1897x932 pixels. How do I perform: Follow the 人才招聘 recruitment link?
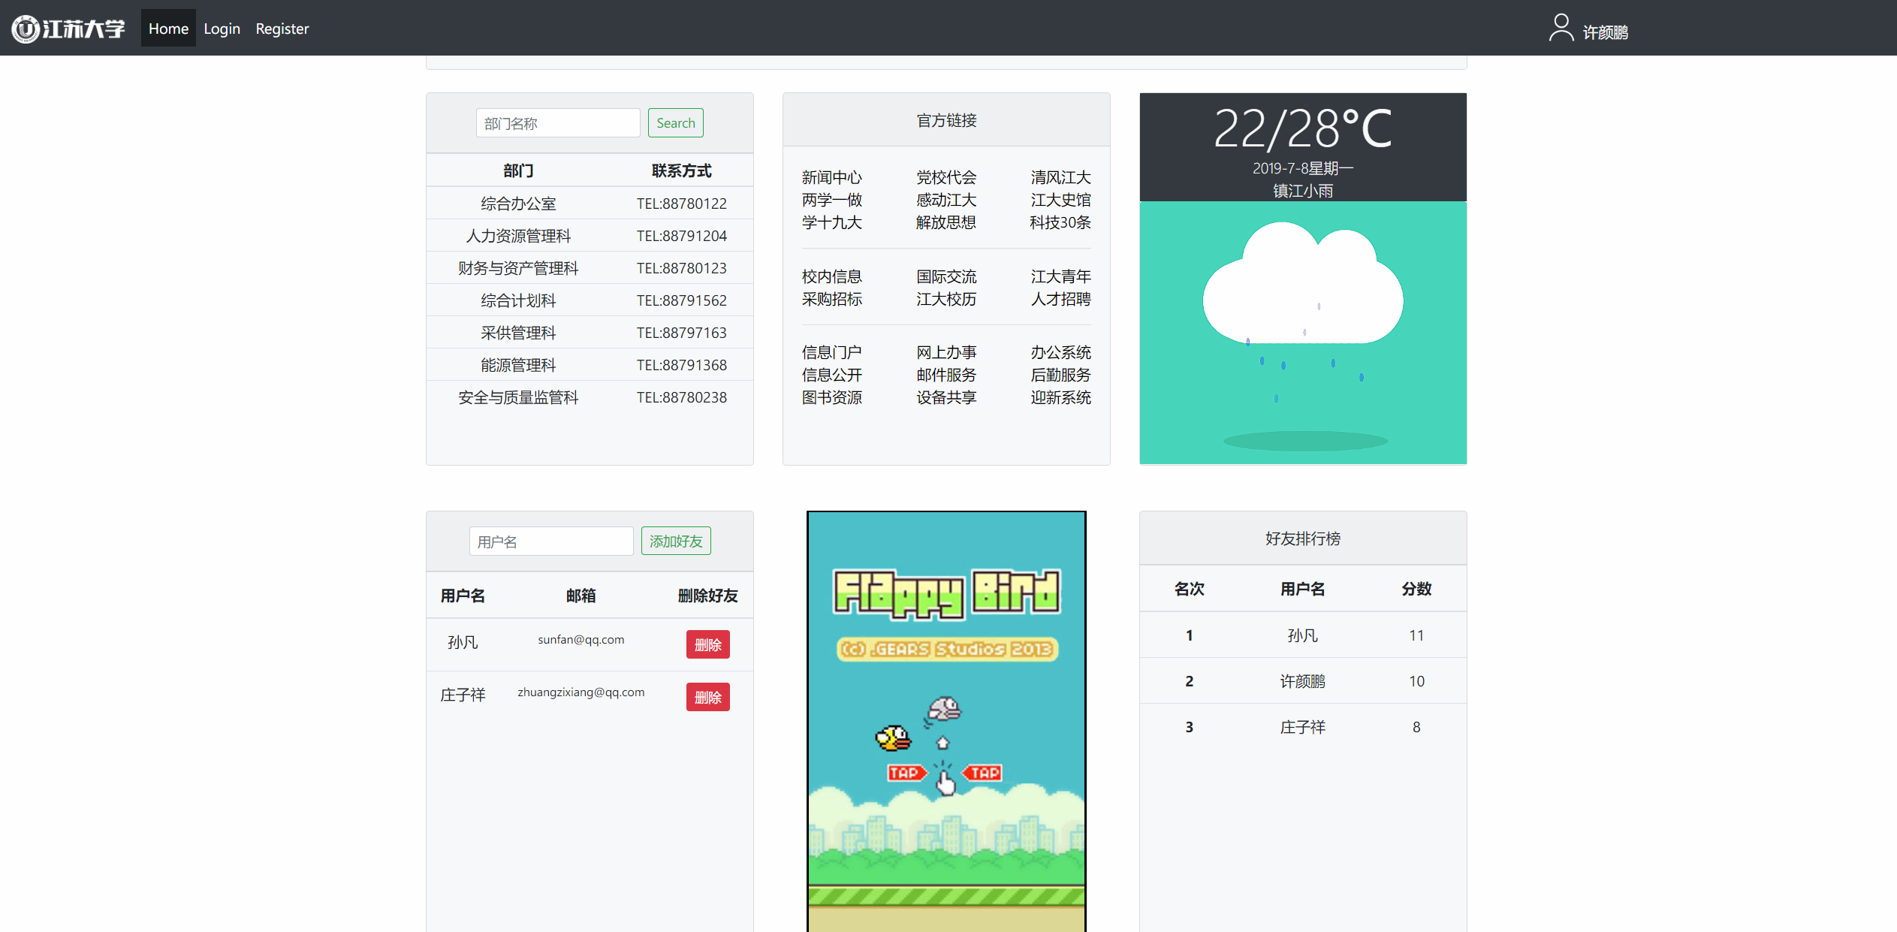point(1060,299)
